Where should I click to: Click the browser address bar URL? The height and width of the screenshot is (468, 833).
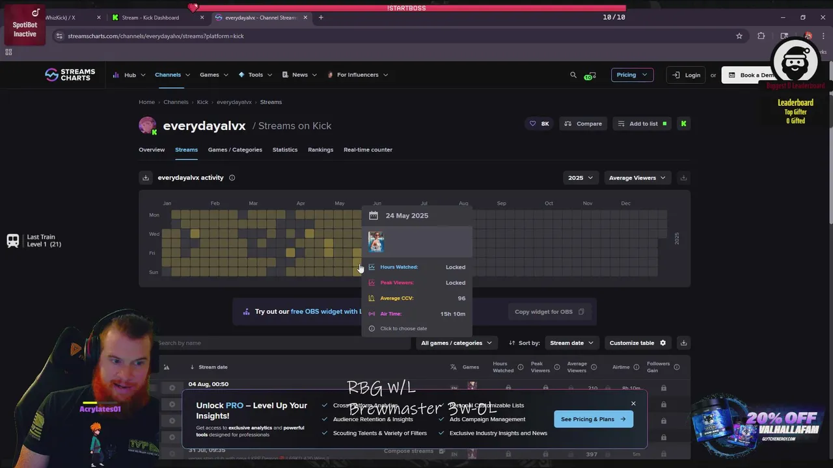(156, 36)
